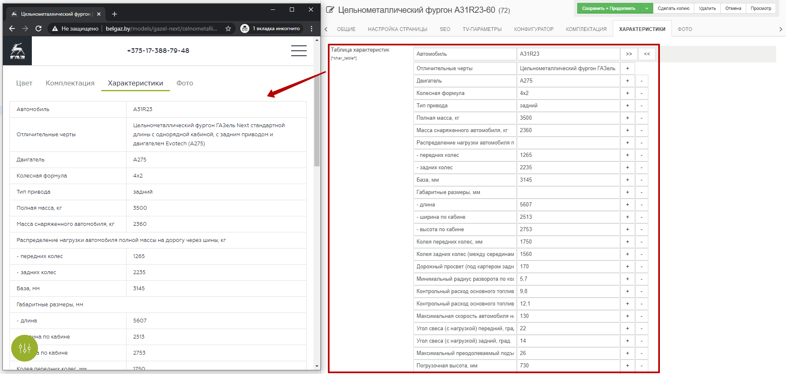Open the НАСТРОЙКА СТРАНИЦЫ tab
Image resolution: width=786 pixels, height=374 pixels.
(x=397, y=29)
